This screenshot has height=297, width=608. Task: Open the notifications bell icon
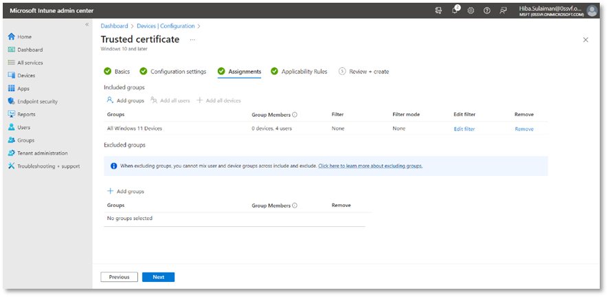point(455,10)
